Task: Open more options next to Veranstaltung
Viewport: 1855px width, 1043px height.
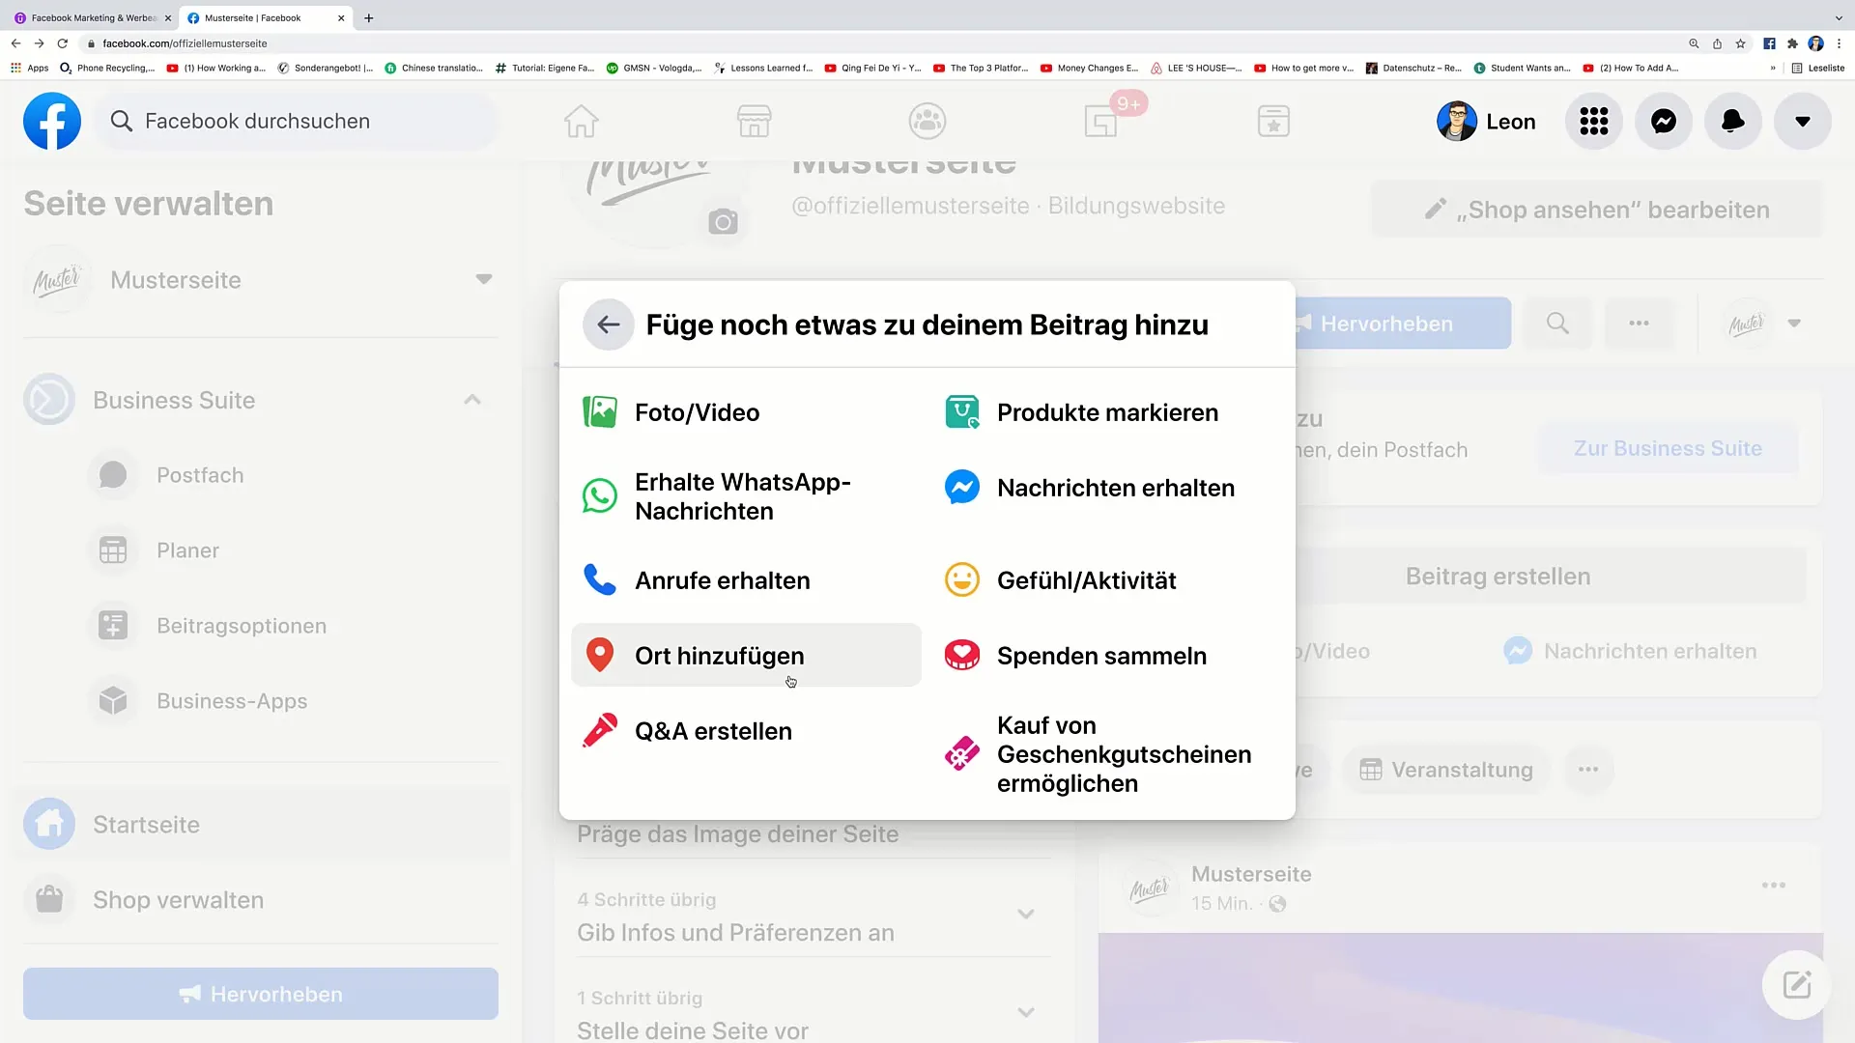Action: (1588, 770)
